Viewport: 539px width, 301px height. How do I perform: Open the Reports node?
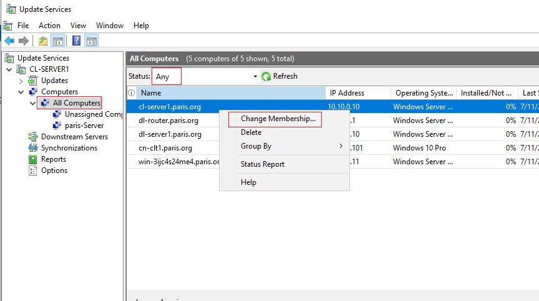[x=53, y=159]
